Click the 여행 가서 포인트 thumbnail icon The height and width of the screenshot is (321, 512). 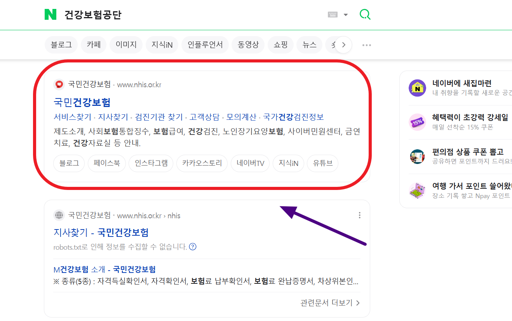click(418, 191)
